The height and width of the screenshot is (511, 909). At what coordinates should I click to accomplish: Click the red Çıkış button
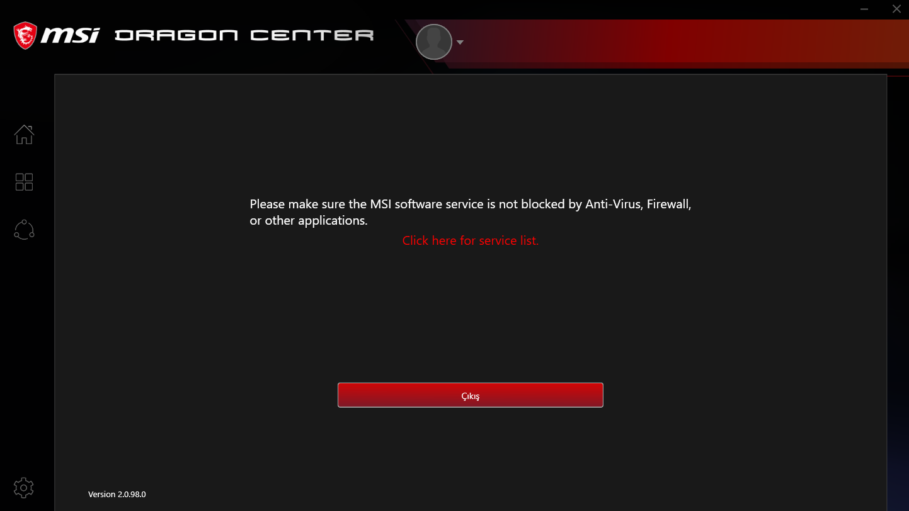(x=471, y=395)
